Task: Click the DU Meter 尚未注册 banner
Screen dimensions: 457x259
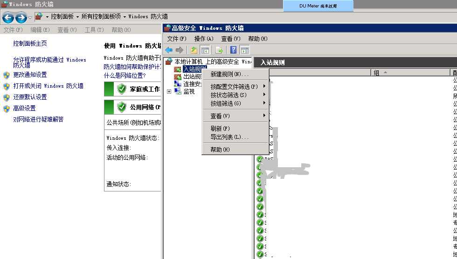Action: click(x=318, y=6)
